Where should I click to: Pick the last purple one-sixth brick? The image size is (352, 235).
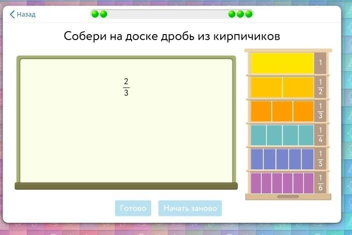coord(308,183)
